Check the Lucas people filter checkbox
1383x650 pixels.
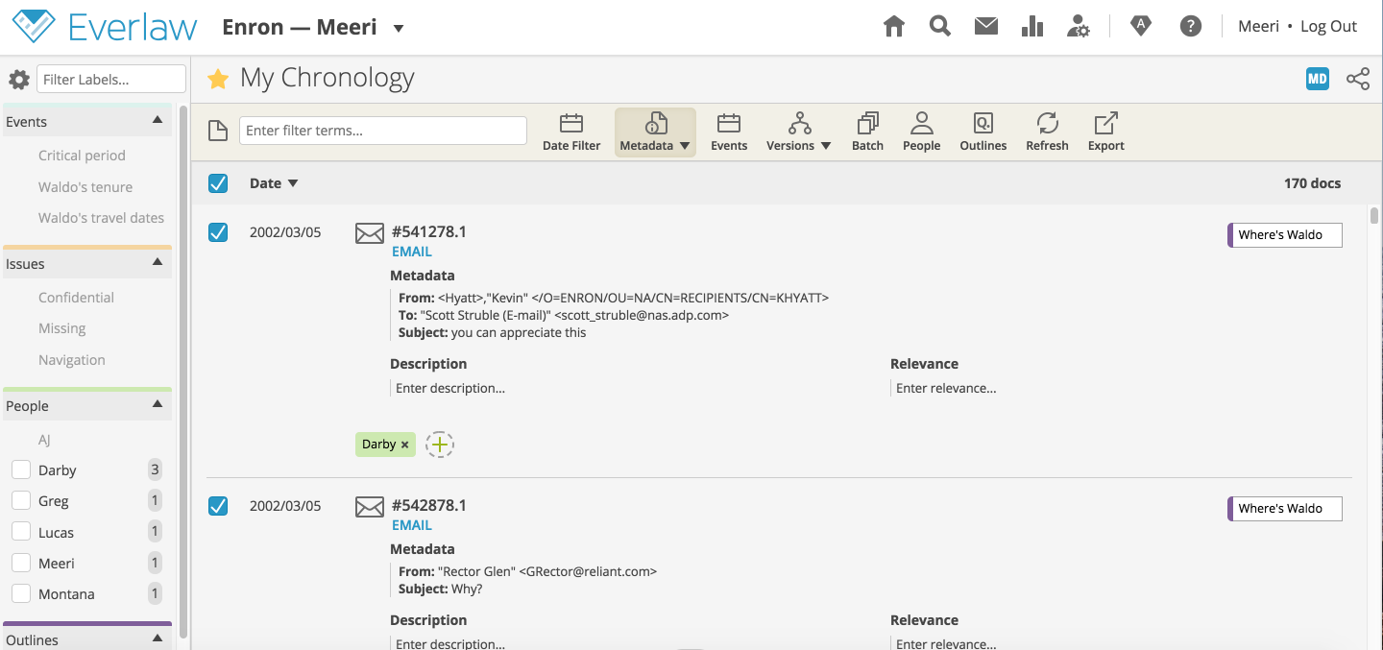tap(21, 533)
